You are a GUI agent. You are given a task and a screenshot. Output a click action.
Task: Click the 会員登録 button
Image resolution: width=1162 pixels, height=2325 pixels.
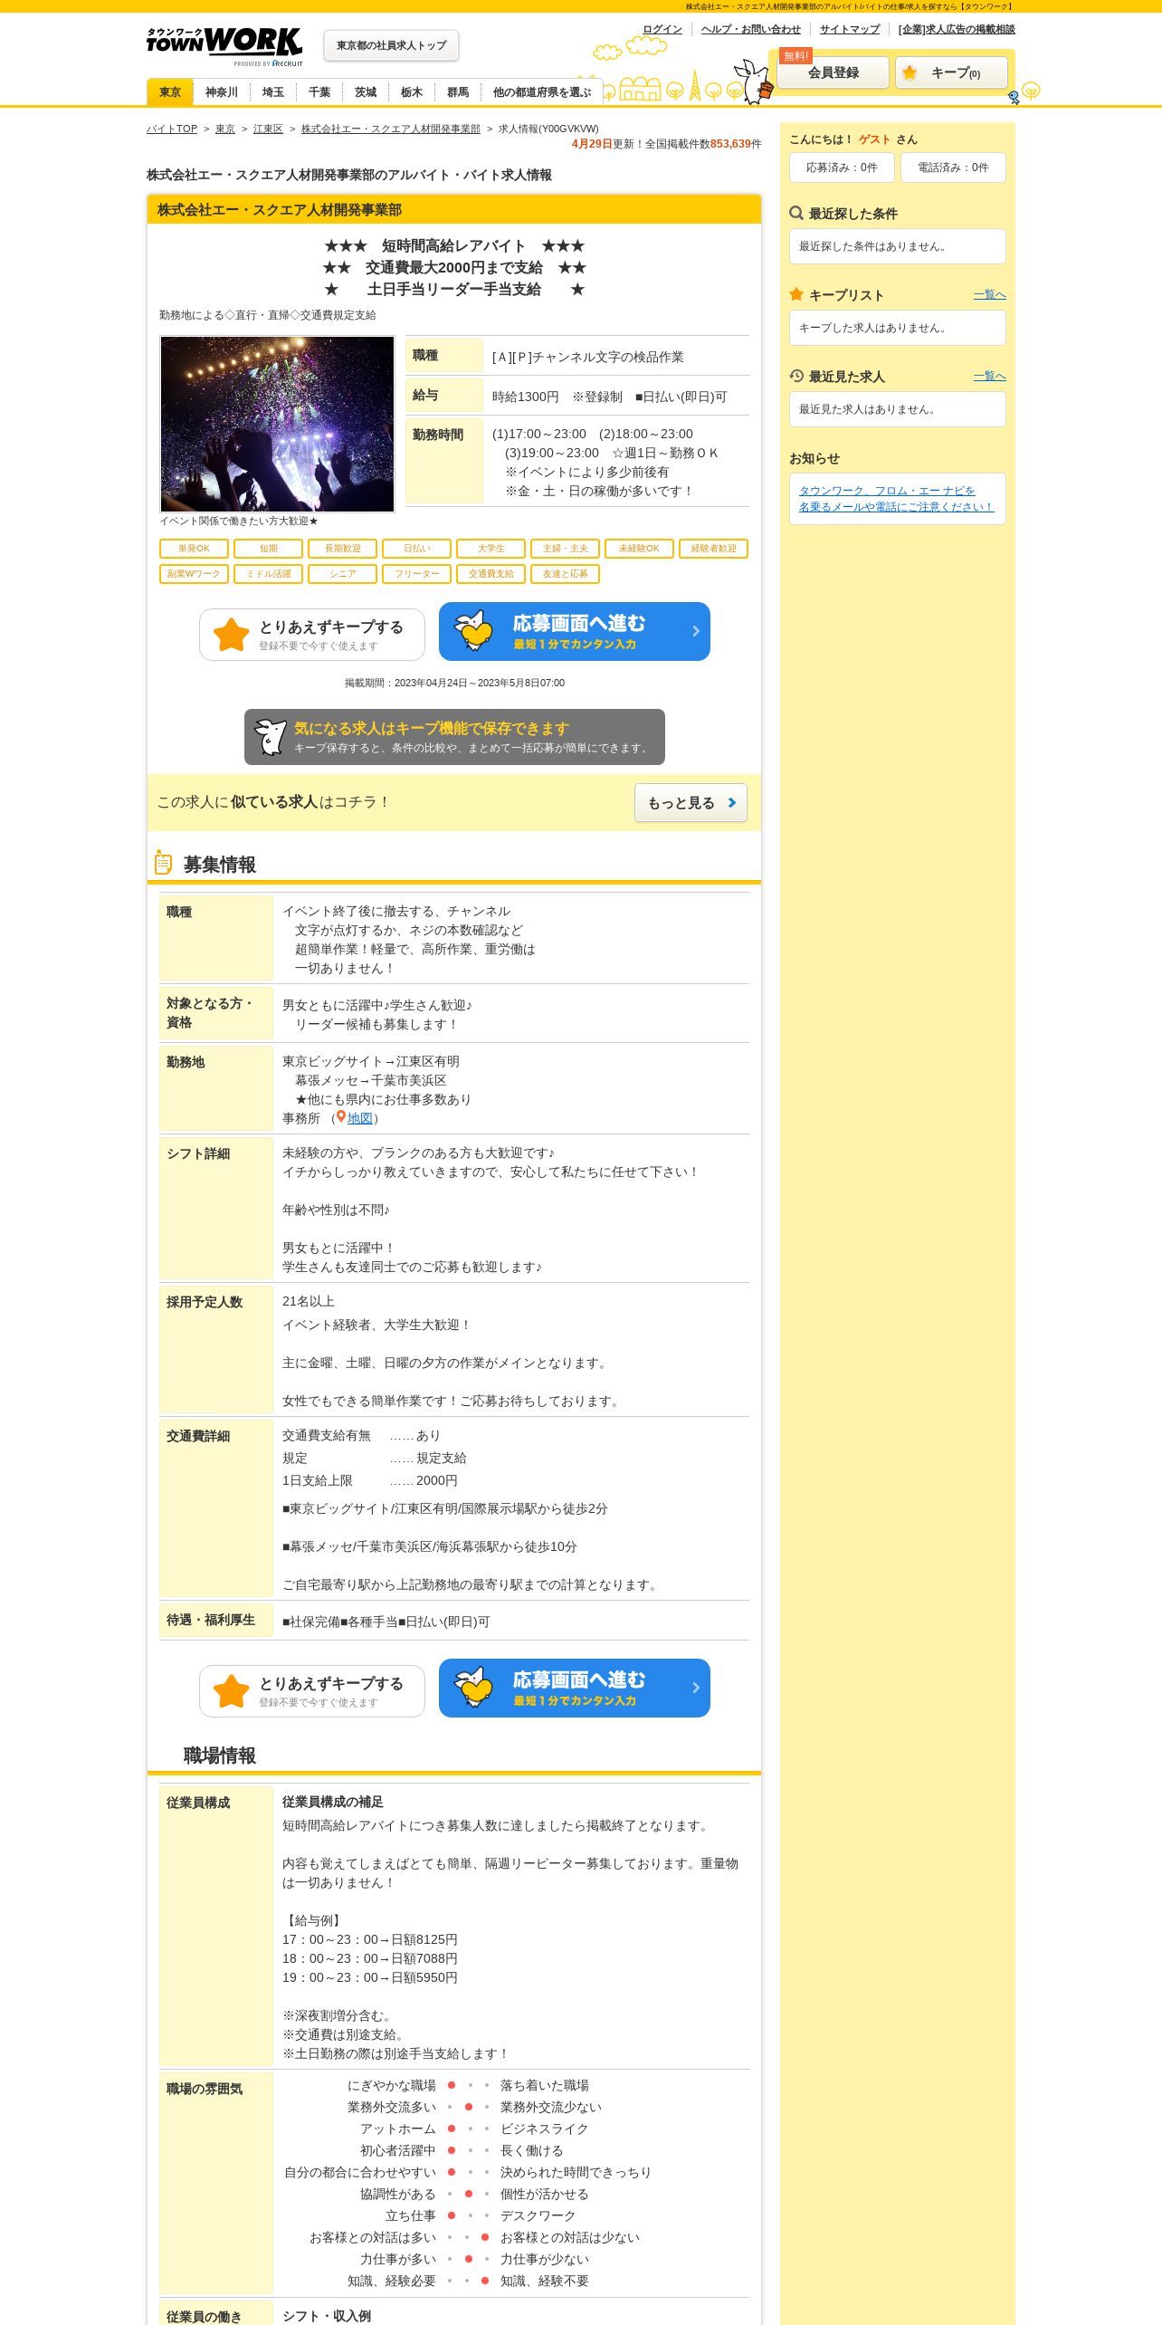pyautogui.click(x=833, y=72)
